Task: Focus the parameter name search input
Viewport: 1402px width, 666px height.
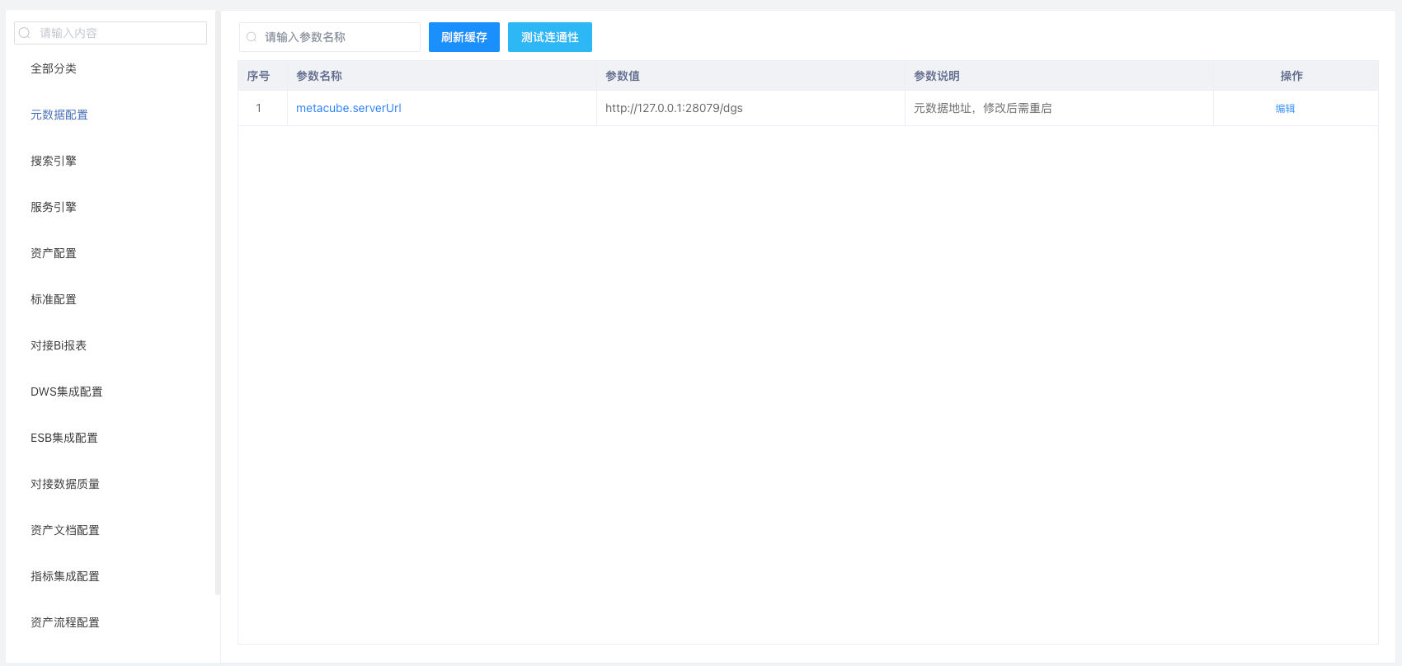Action: coord(338,37)
